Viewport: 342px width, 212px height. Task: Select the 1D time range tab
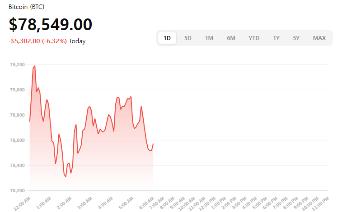tap(167, 38)
